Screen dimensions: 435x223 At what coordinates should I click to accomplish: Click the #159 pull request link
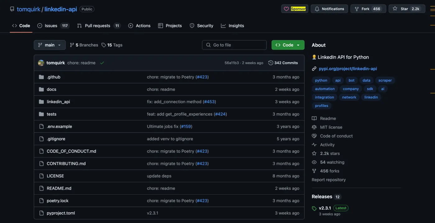click(186, 127)
